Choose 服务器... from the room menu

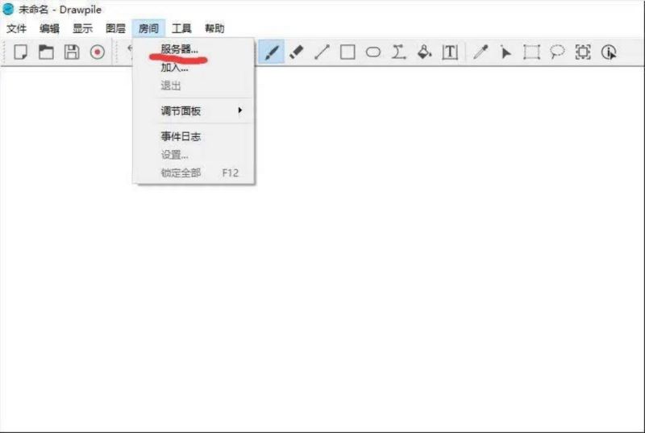[x=193, y=49]
